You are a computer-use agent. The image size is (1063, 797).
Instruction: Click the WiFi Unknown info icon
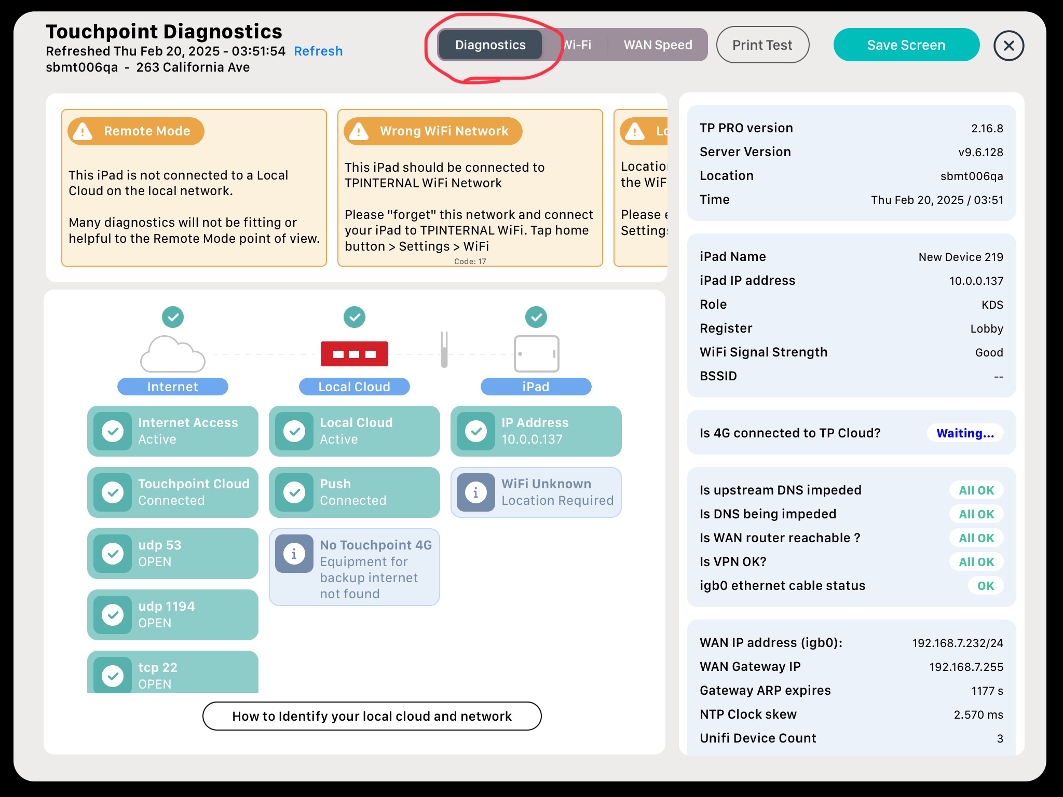(475, 492)
